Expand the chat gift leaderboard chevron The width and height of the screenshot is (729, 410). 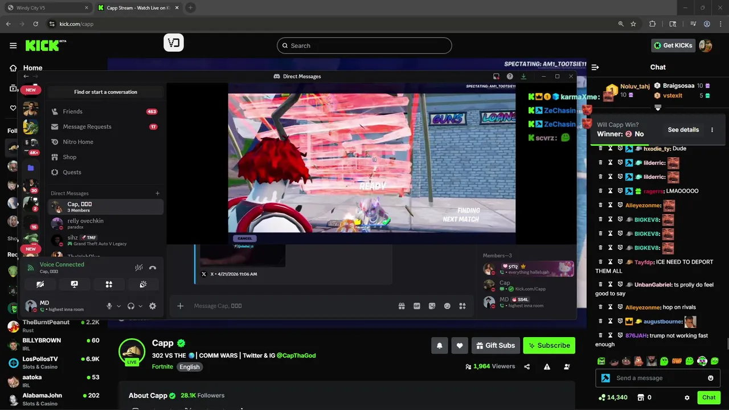click(x=658, y=108)
